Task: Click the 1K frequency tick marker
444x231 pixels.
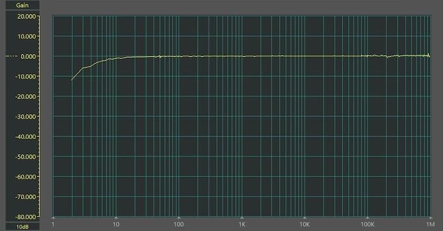Action: [x=242, y=218]
